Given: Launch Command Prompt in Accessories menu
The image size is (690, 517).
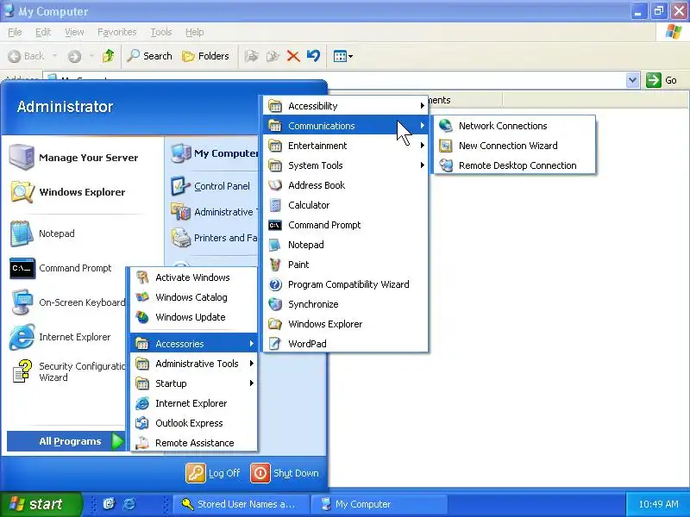Looking at the screenshot, I should [346, 225].
